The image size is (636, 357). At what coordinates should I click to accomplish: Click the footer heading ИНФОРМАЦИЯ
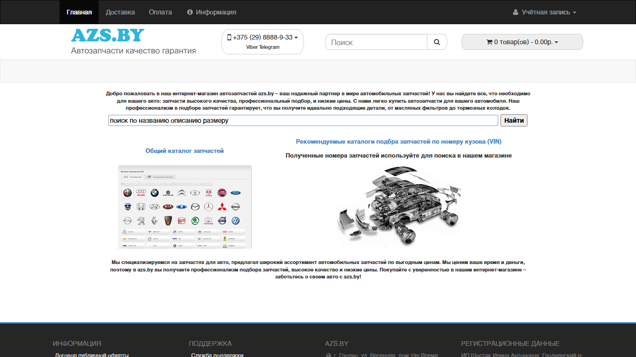tap(77, 344)
